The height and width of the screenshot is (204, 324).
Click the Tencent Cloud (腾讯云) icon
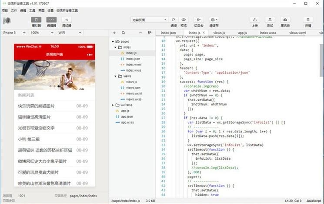[x=285, y=20]
